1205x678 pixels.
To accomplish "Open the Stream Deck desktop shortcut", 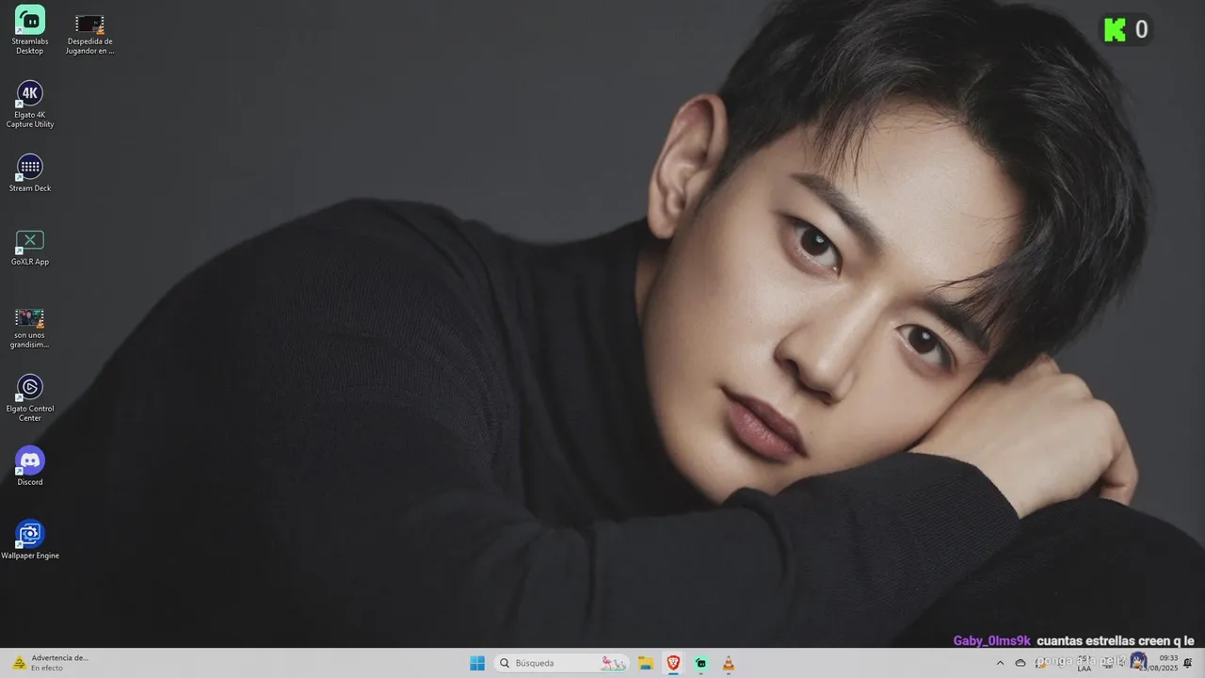I will coord(30,173).
